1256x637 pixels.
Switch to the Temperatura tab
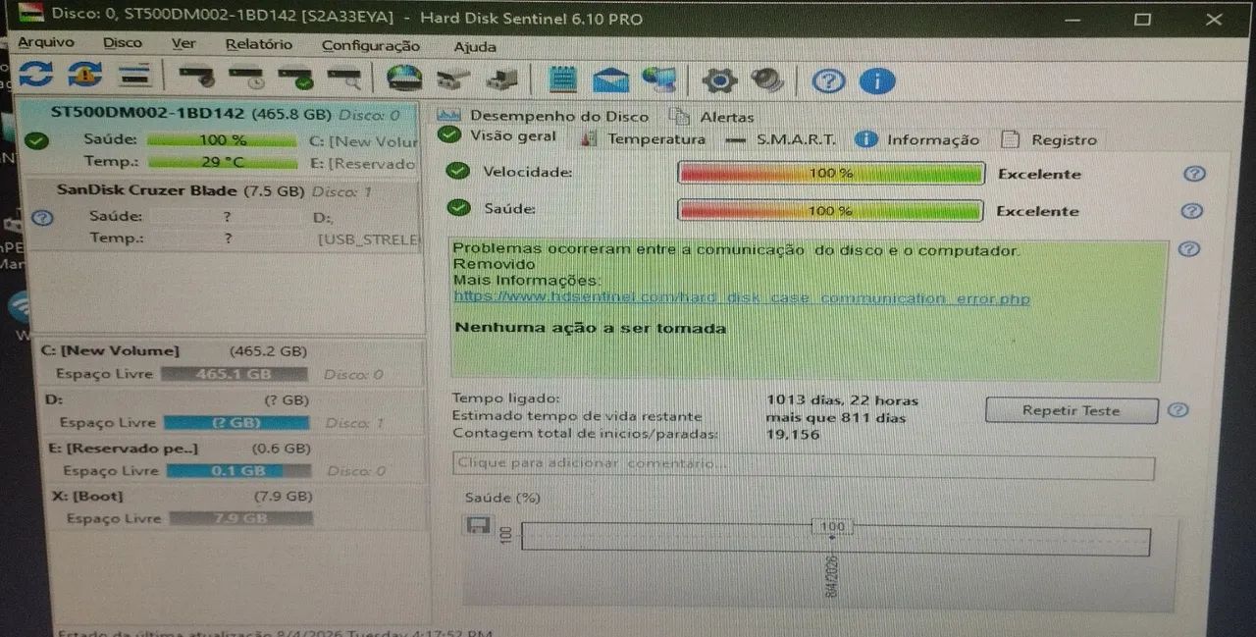[x=644, y=139]
